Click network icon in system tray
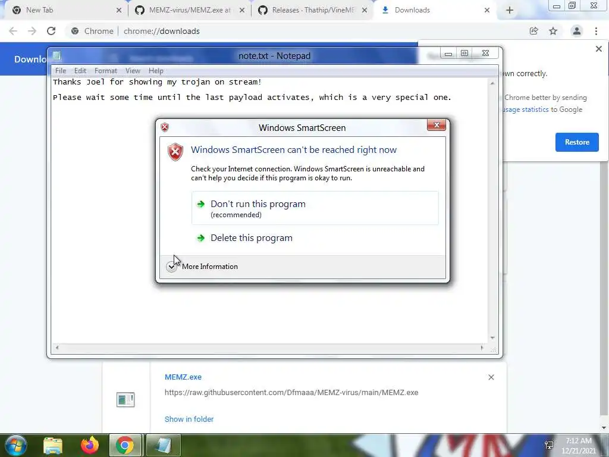This screenshot has height=457, width=609. click(x=549, y=445)
